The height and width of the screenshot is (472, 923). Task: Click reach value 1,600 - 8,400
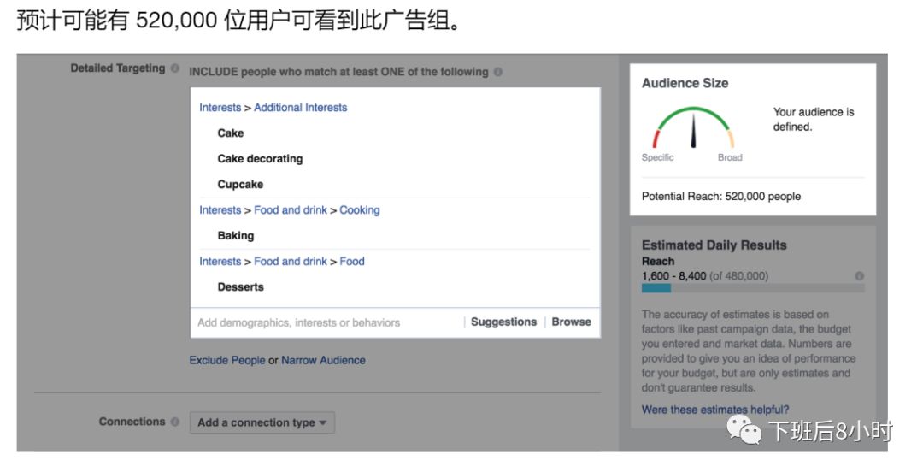(673, 276)
